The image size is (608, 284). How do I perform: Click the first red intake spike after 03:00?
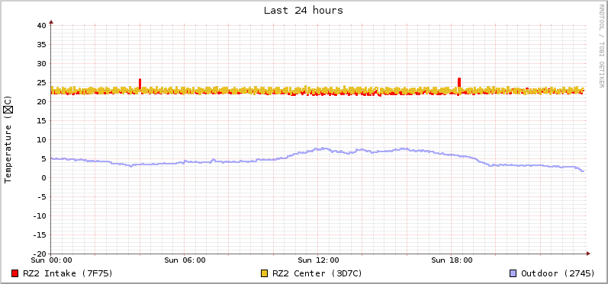point(140,83)
